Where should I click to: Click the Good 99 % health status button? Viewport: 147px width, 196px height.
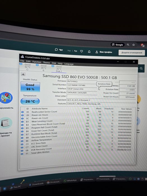coord(30,87)
